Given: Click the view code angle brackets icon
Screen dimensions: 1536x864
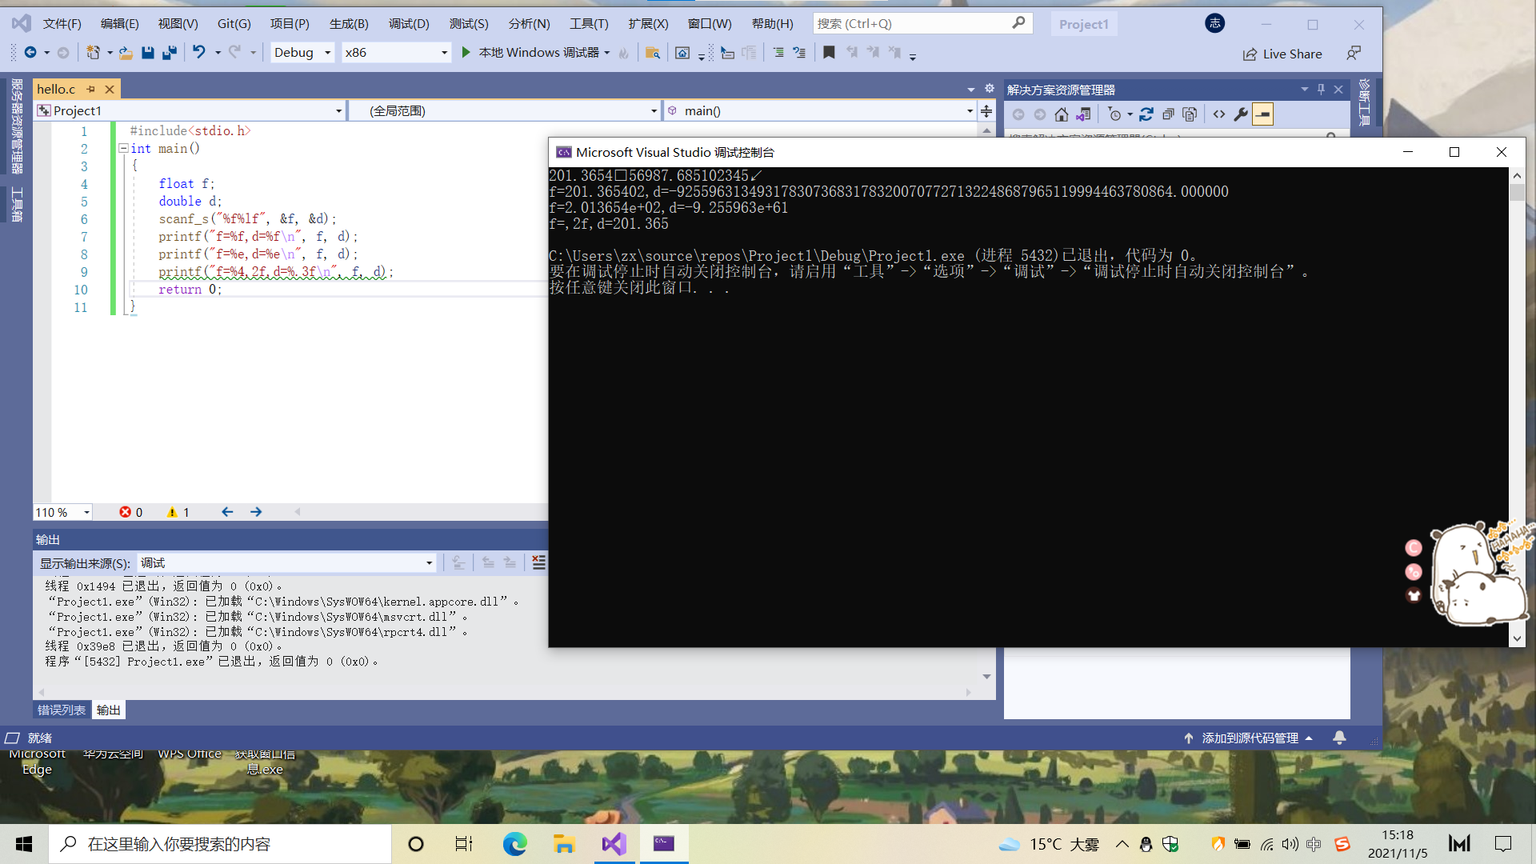Looking at the screenshot, I should click(x=1218, y=114).
